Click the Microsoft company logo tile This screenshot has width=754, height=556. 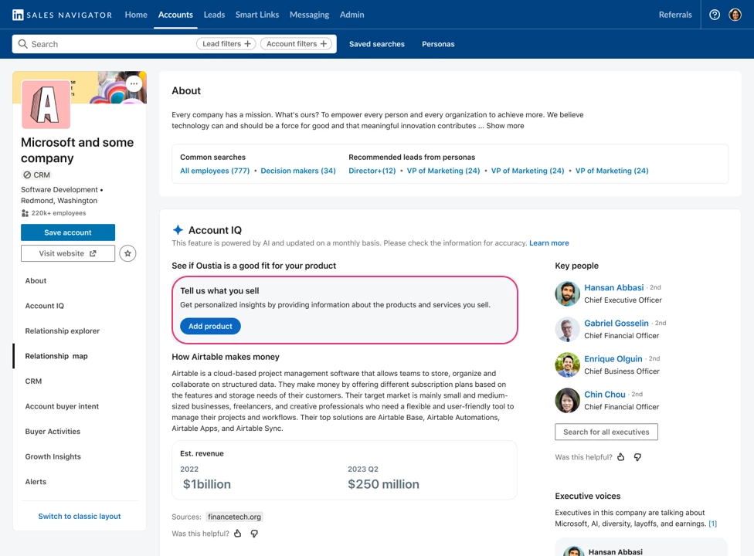(46, 104)
